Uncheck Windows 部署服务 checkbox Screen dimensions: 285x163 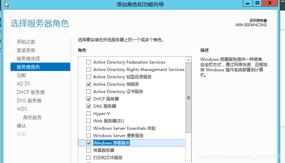(88, 143)
